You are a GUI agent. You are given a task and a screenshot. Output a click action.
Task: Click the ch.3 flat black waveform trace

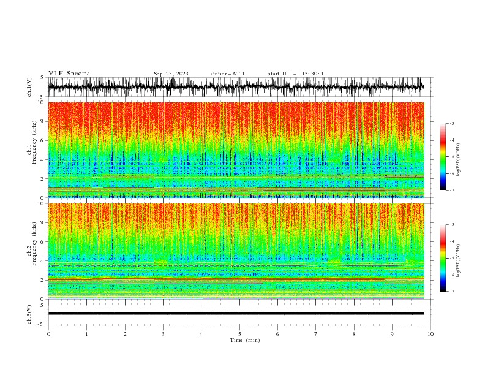[x=236, y=314]
